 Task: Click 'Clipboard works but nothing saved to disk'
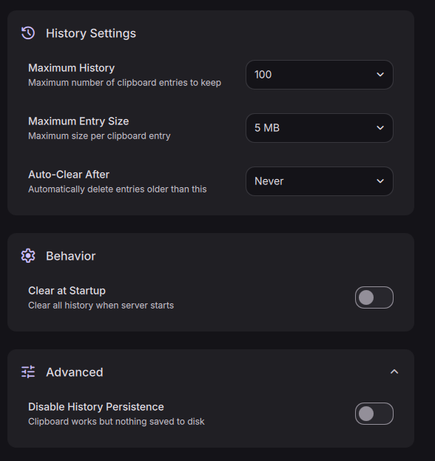[x=116, y=421]
